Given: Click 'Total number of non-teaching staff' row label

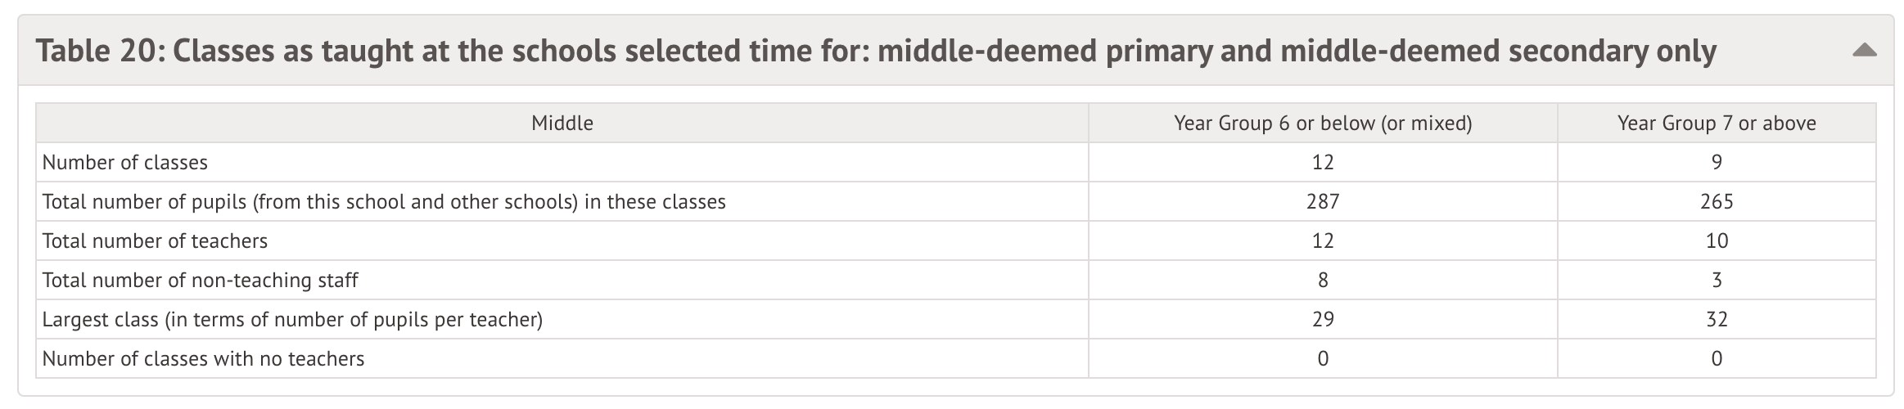Looking at the screenshot, I should coord(200,281).
